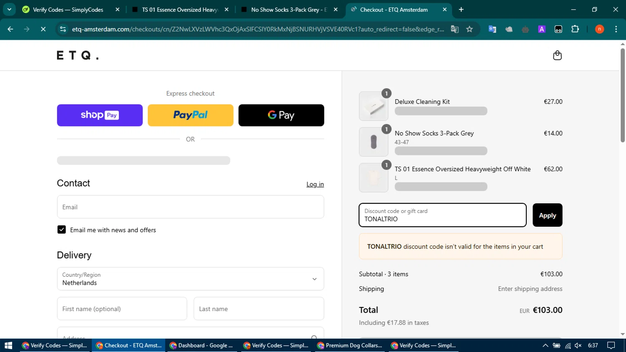Close the TS 01 Essence tab
This screenshot has width=626, height=352.
point(227,9)
